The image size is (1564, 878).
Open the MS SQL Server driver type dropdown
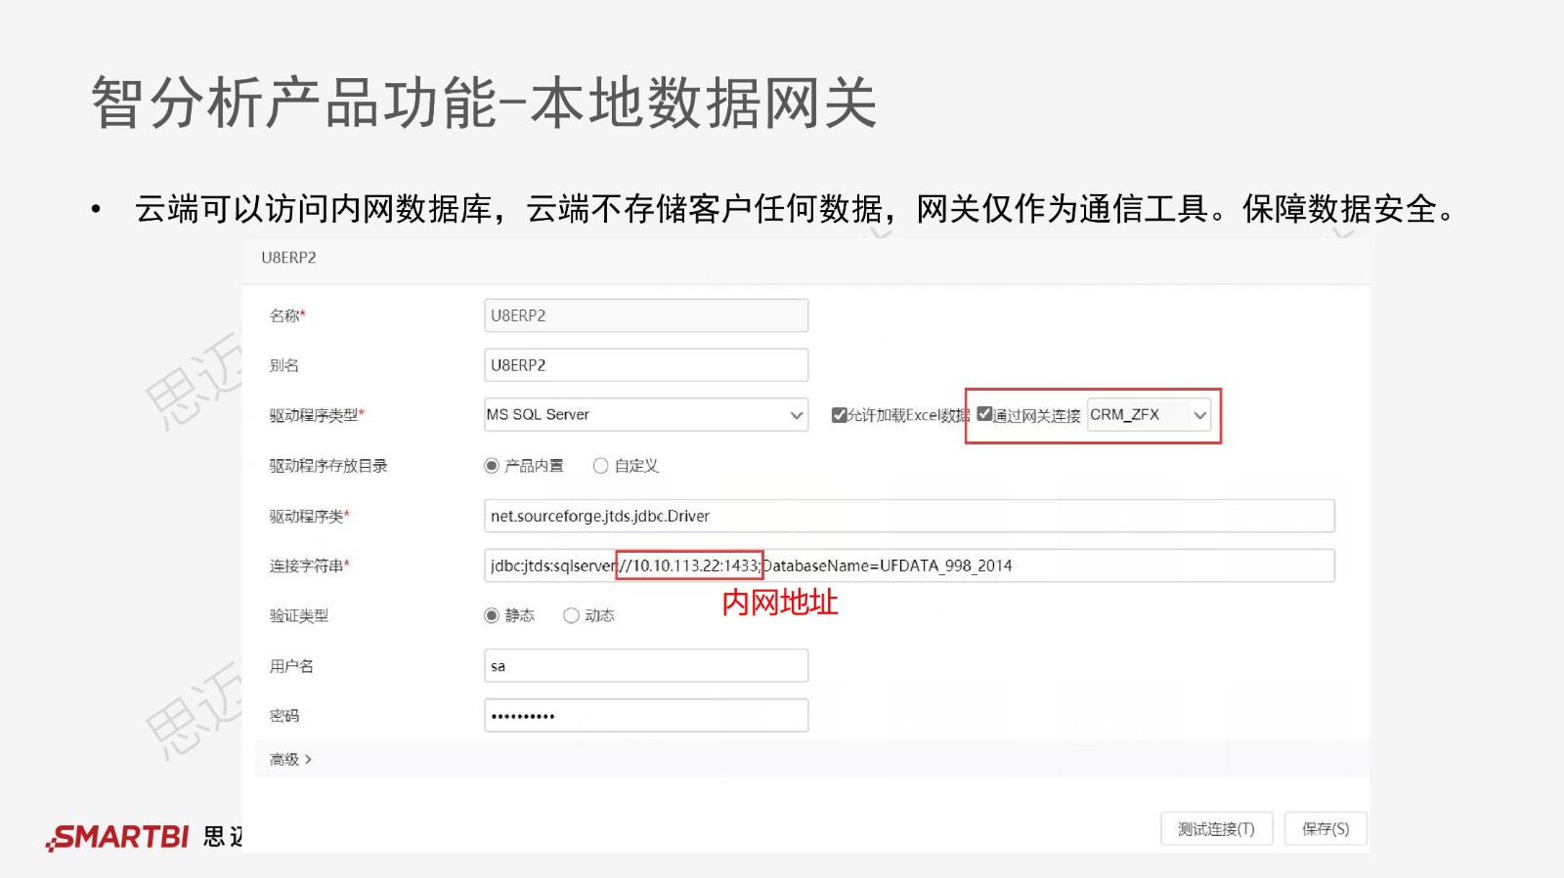(645, 415)
